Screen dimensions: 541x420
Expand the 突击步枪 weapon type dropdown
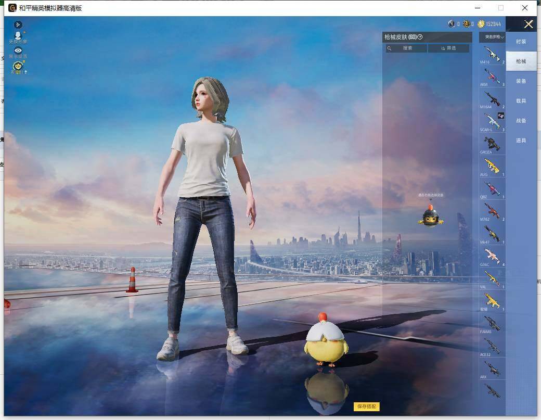pos(492,37)
